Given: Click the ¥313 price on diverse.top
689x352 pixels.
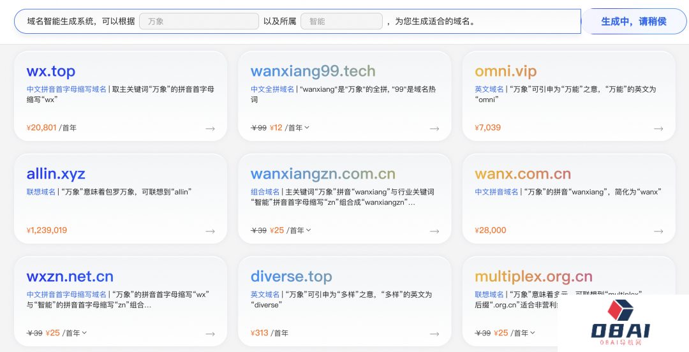Looking at the screenshot, I should (x=259, y=333).
